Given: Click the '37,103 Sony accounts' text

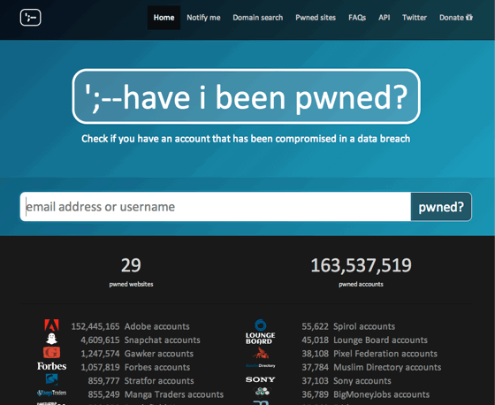Looking at the screenshot, I should [x=346, y=380].
